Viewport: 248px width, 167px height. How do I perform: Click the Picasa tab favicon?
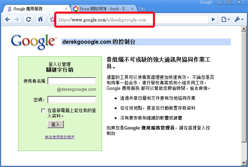76,9
